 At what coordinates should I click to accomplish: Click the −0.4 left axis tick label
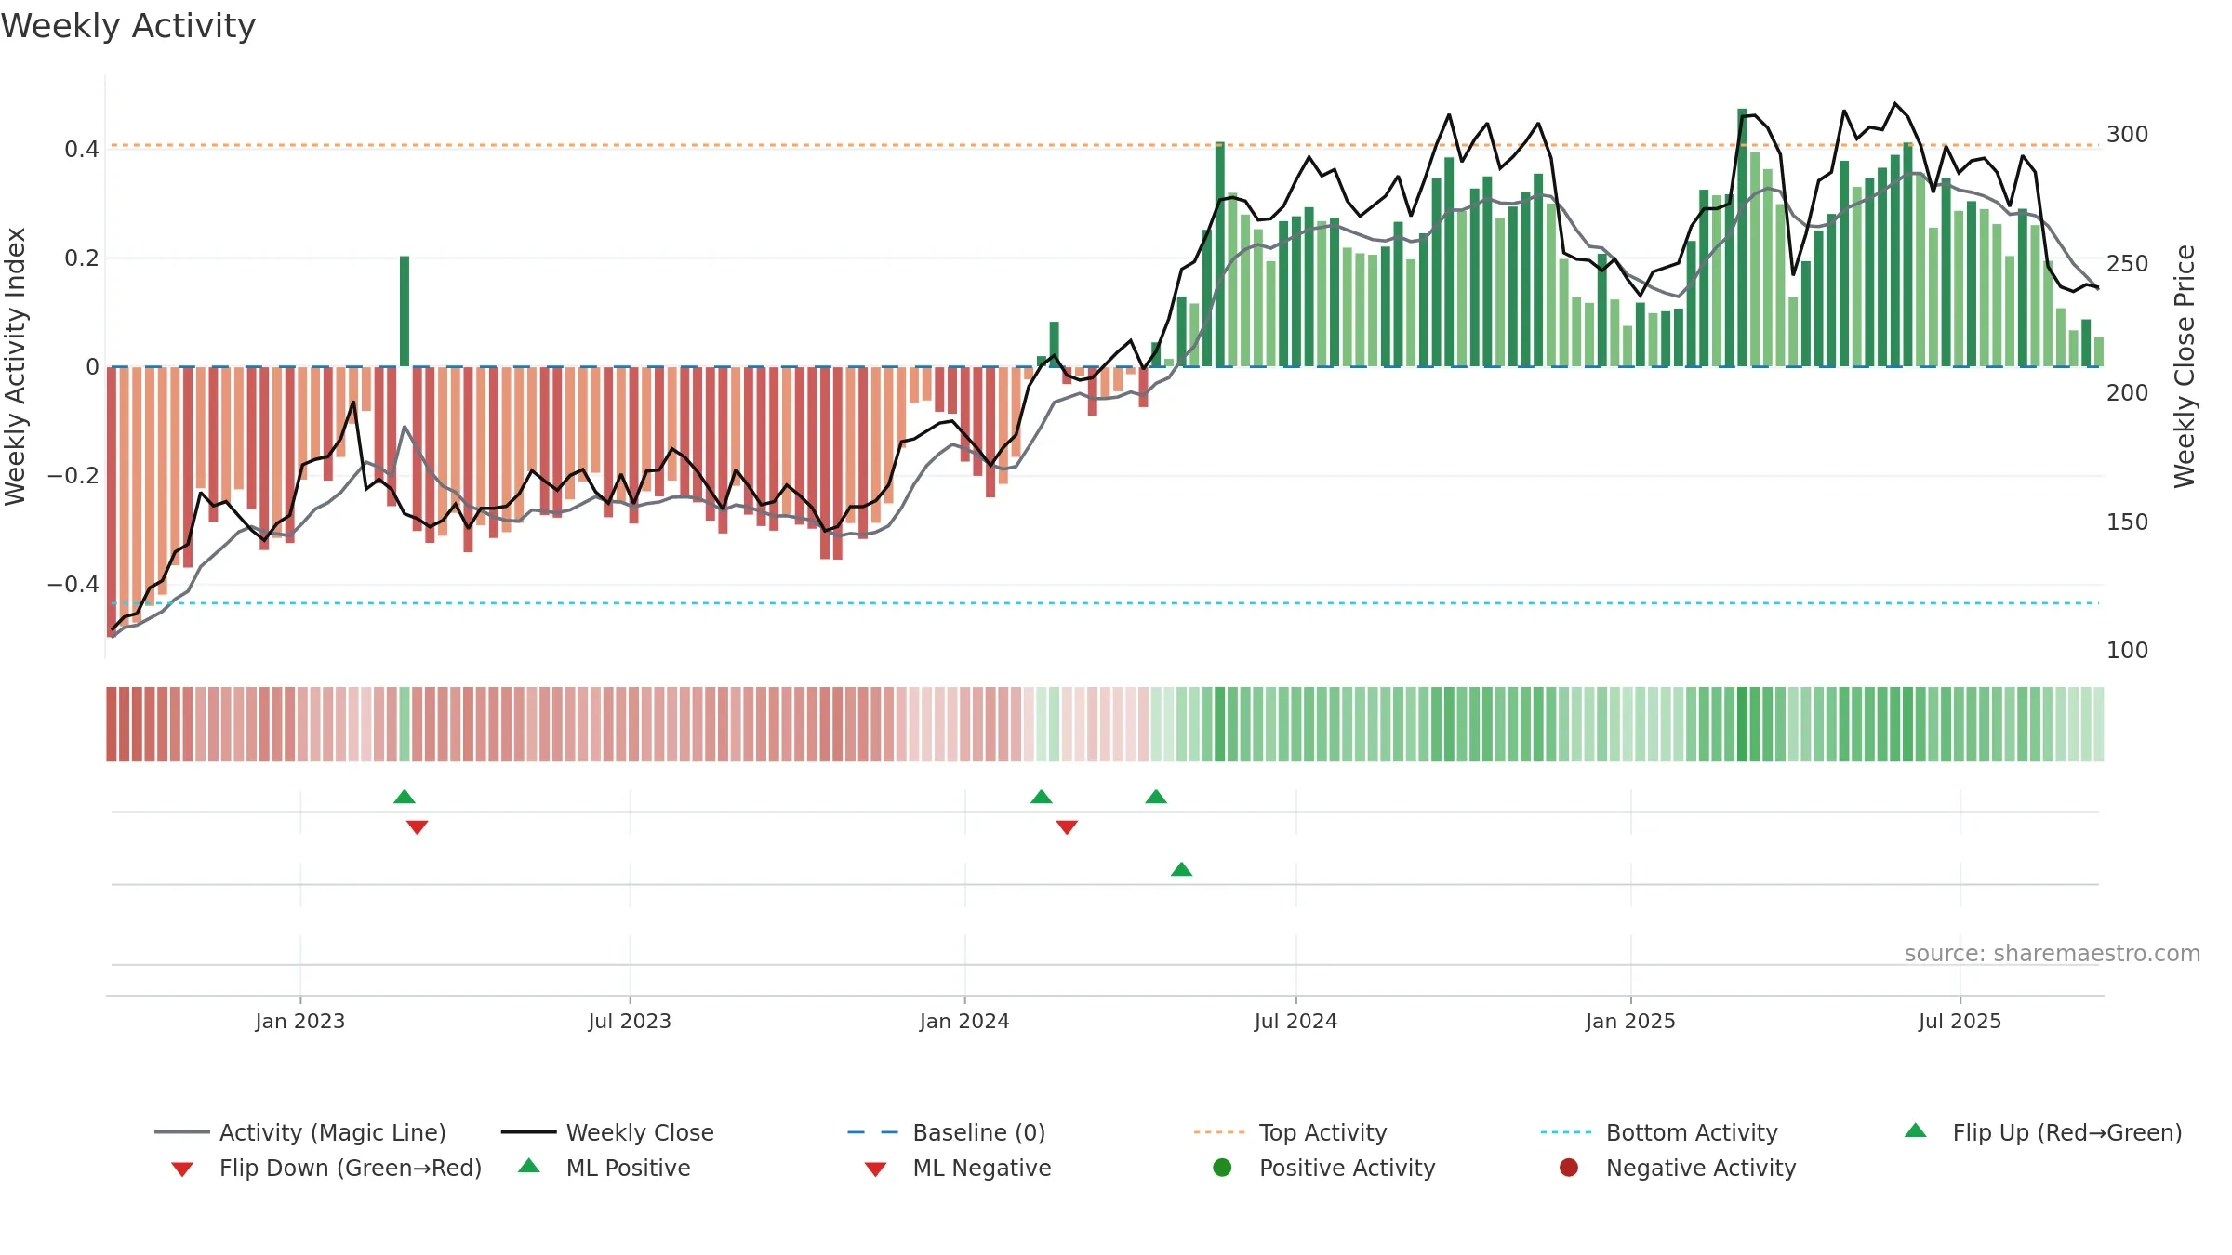[x=73, y=585]
